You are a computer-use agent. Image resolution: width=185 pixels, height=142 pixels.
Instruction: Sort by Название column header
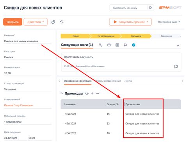pos(70,104)
